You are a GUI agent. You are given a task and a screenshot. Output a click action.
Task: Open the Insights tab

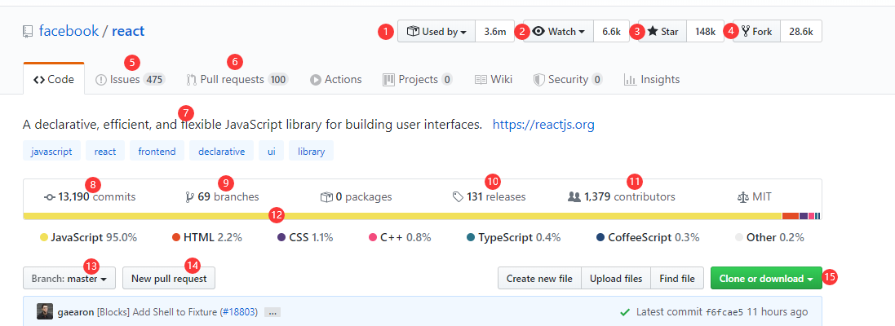tap(652, 80)
